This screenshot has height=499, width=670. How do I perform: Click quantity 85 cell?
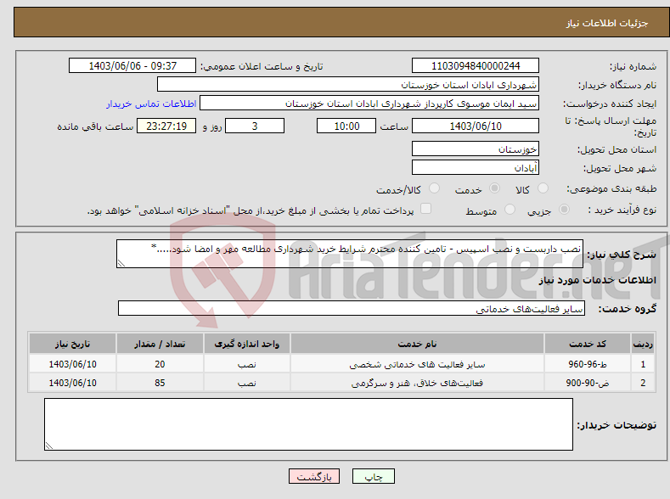click(x=160, y=383)
